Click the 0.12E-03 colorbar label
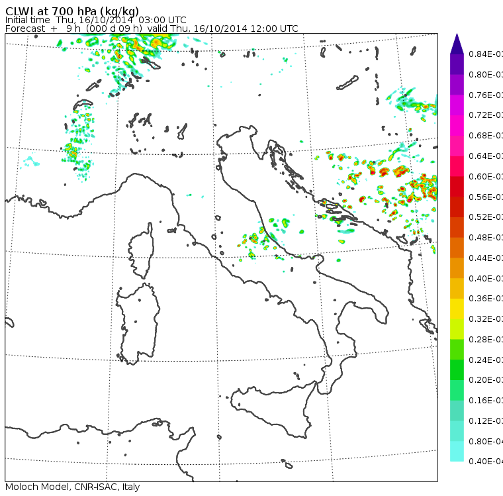The height and width of the screenshot is (496, 503). click(486, 421)
